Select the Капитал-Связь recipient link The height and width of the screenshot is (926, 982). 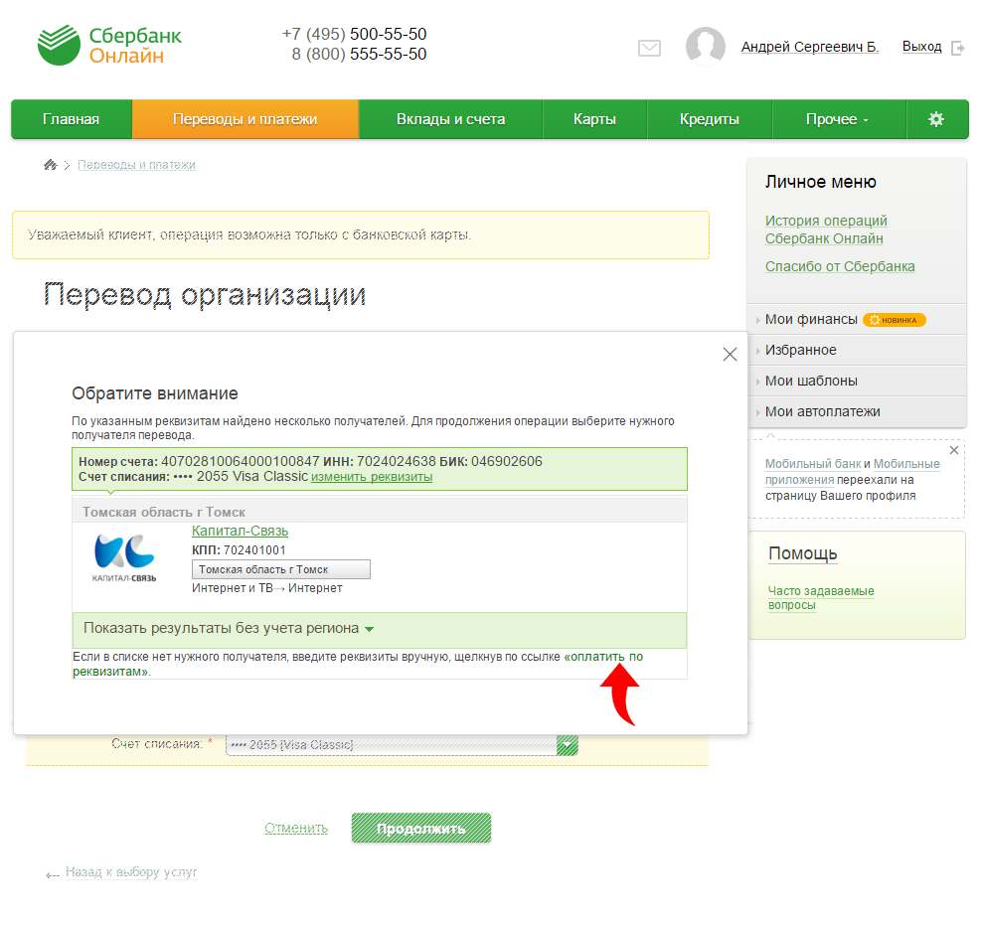(x=240, y=531)
